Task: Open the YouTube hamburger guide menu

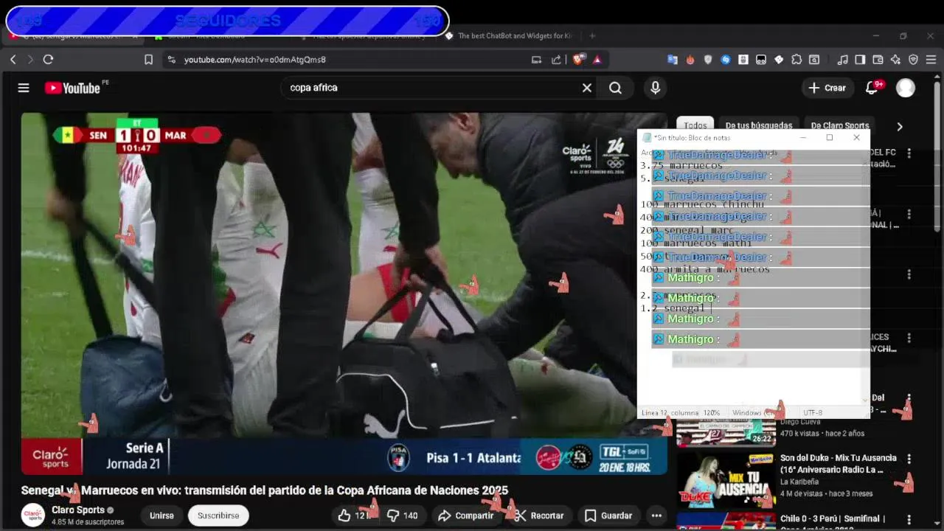Action: click(24, 88)
